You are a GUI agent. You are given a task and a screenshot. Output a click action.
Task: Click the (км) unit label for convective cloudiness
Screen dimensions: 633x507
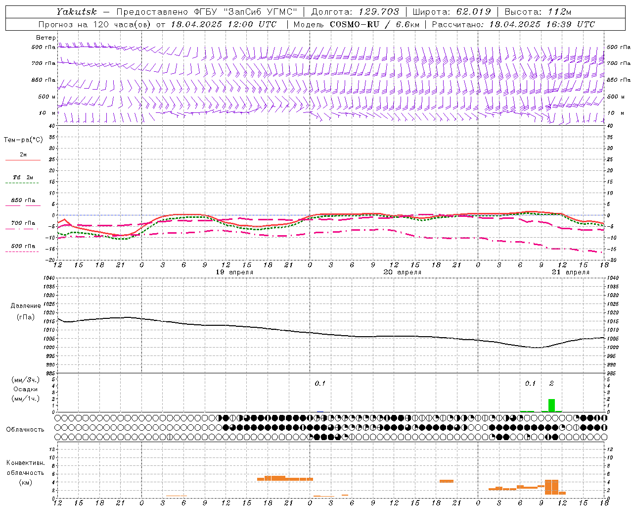[x=25, y=482]
